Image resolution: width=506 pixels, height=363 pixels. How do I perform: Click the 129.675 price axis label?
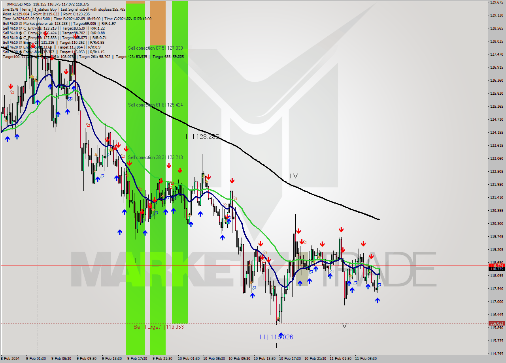pyautogui.click(x=497, y=2)
